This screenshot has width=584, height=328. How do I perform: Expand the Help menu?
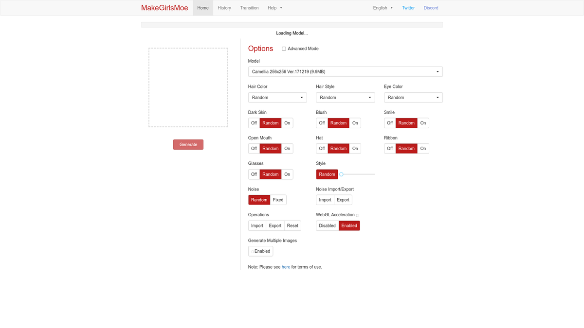(x=274, y=8)
